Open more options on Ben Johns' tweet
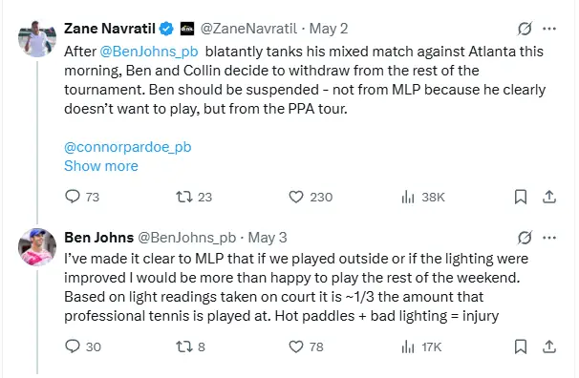Screen dimensions: 579x378 [x=549, y=238]
